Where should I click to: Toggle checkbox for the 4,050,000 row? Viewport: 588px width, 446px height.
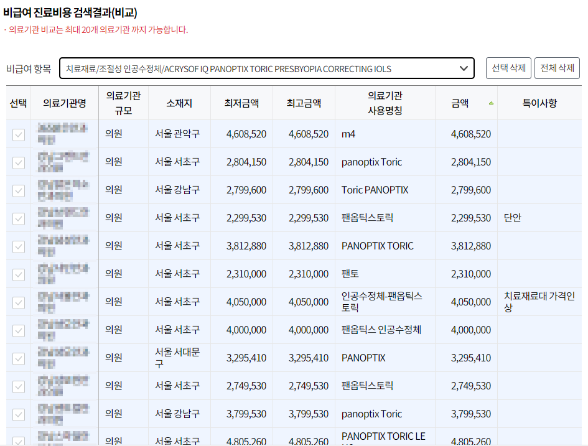coord(19,303)
